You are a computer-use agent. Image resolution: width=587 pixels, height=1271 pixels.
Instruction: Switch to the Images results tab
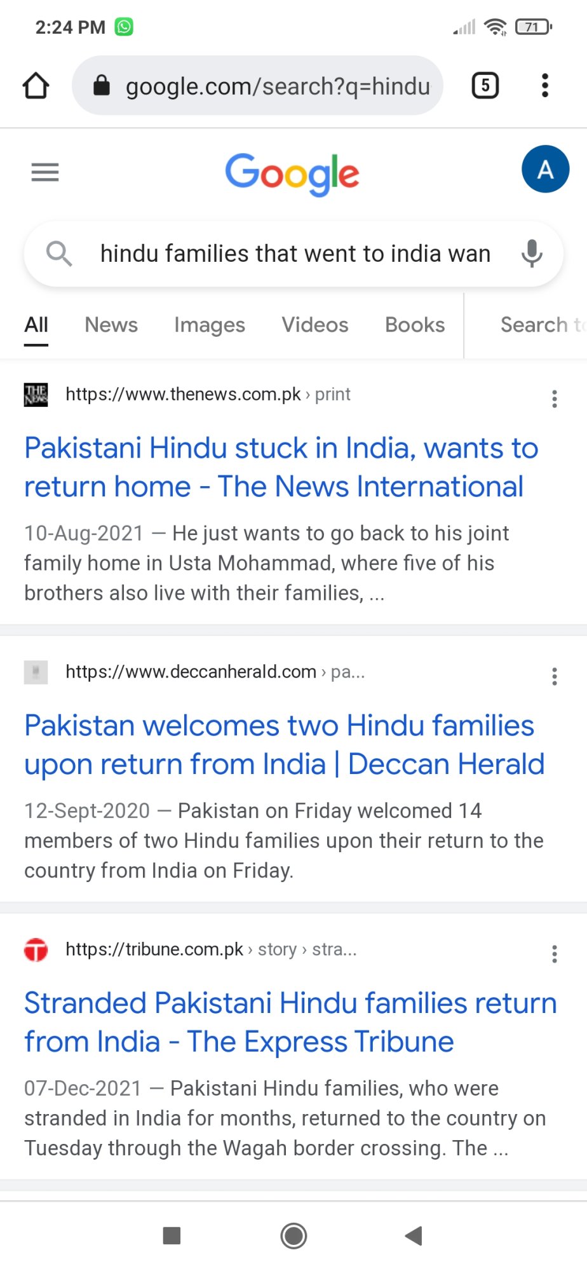pos(210,325)
